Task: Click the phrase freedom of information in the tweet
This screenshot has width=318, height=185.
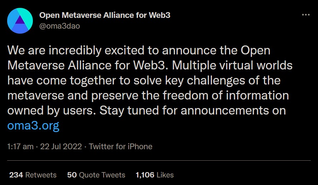Action: pyautogui.click(x=226, y=96)
